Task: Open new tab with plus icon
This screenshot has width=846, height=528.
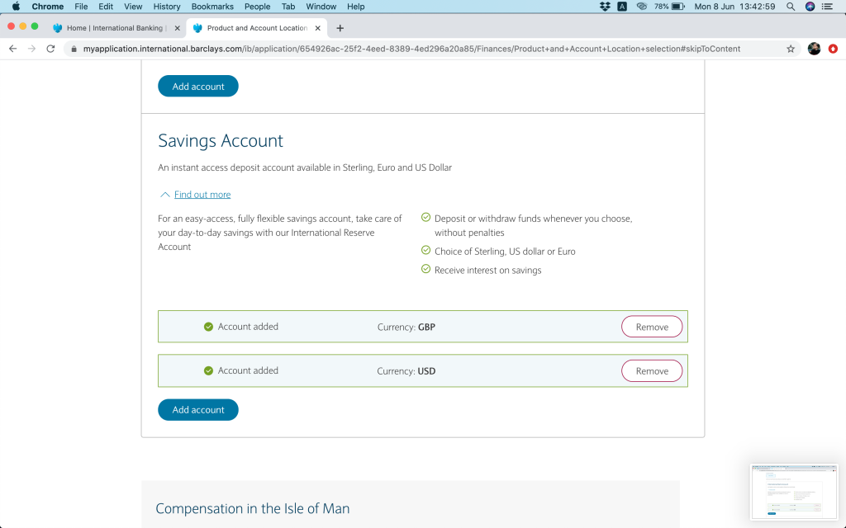Action: (x=340, y=28)
